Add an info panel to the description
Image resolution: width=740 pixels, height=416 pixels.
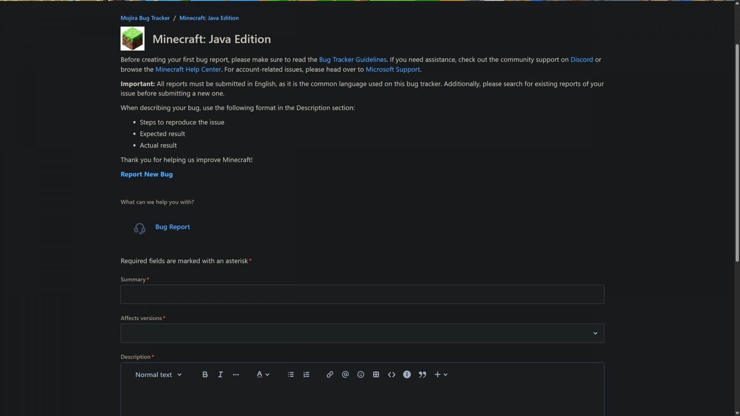[407, 374]
